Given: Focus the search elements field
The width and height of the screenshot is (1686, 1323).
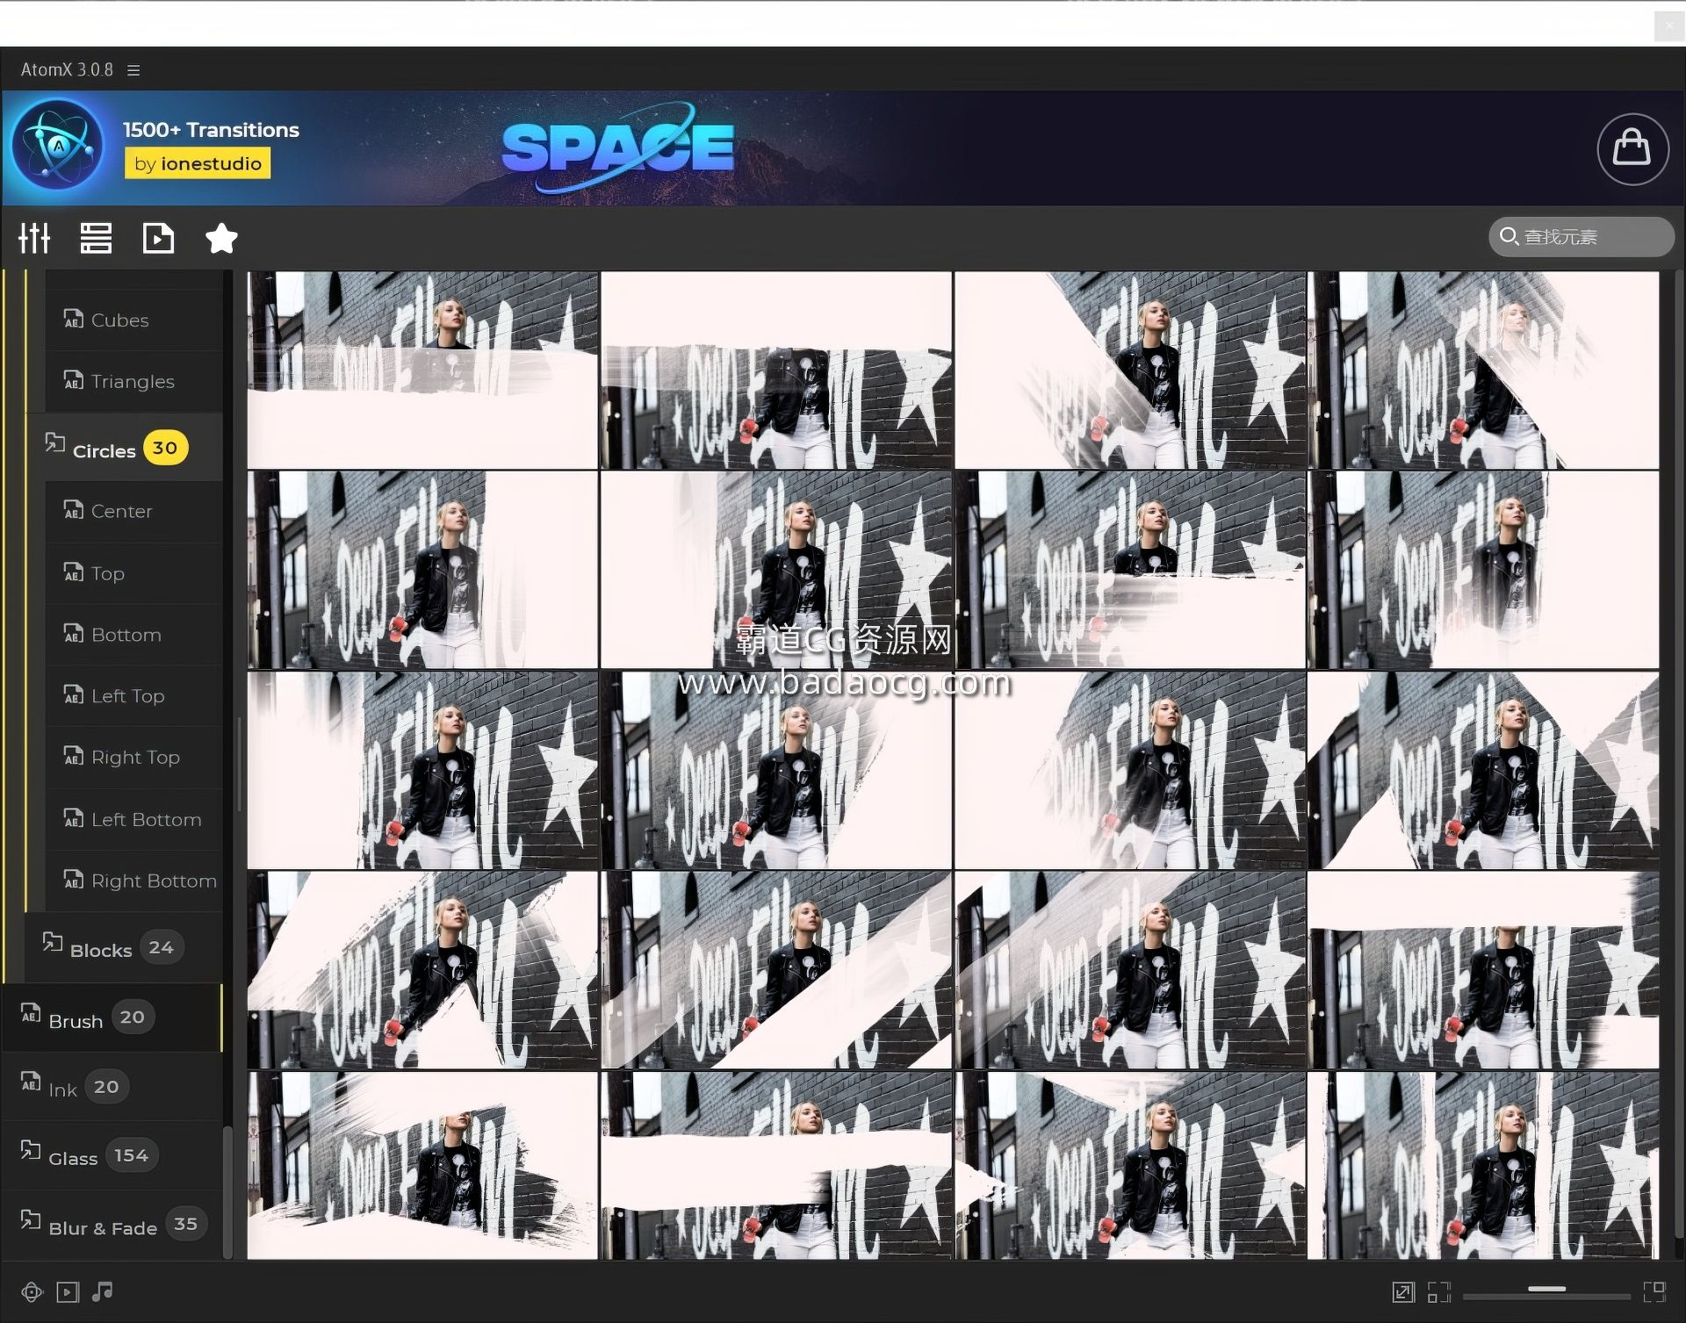Looking at the screenshot, I should 1582,237.
